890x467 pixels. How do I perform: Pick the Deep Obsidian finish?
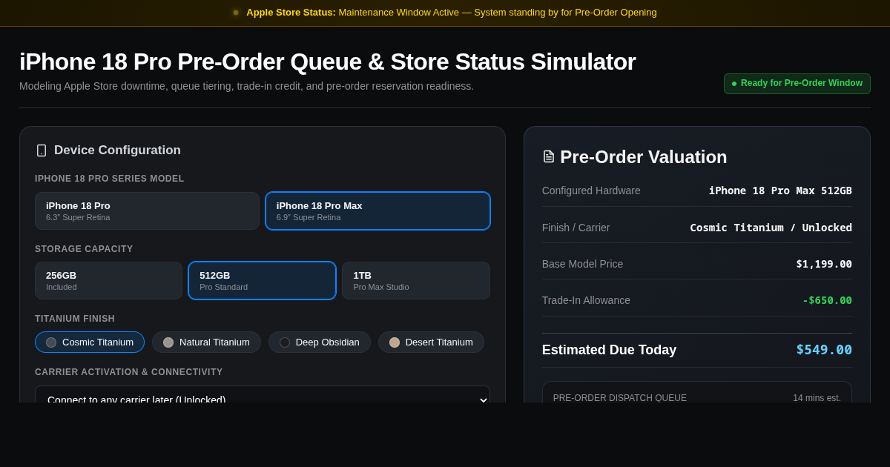point(320,342)
